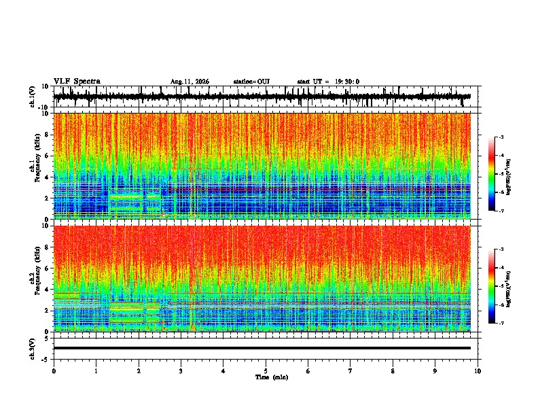The width and height of the screenshot is (538, 416).
Task: Click the time axis tick label '5'
Action: [266, 371]
